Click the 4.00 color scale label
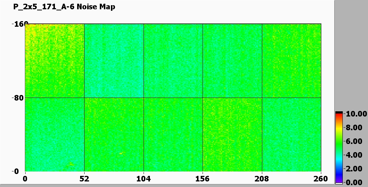 (354, 155)
